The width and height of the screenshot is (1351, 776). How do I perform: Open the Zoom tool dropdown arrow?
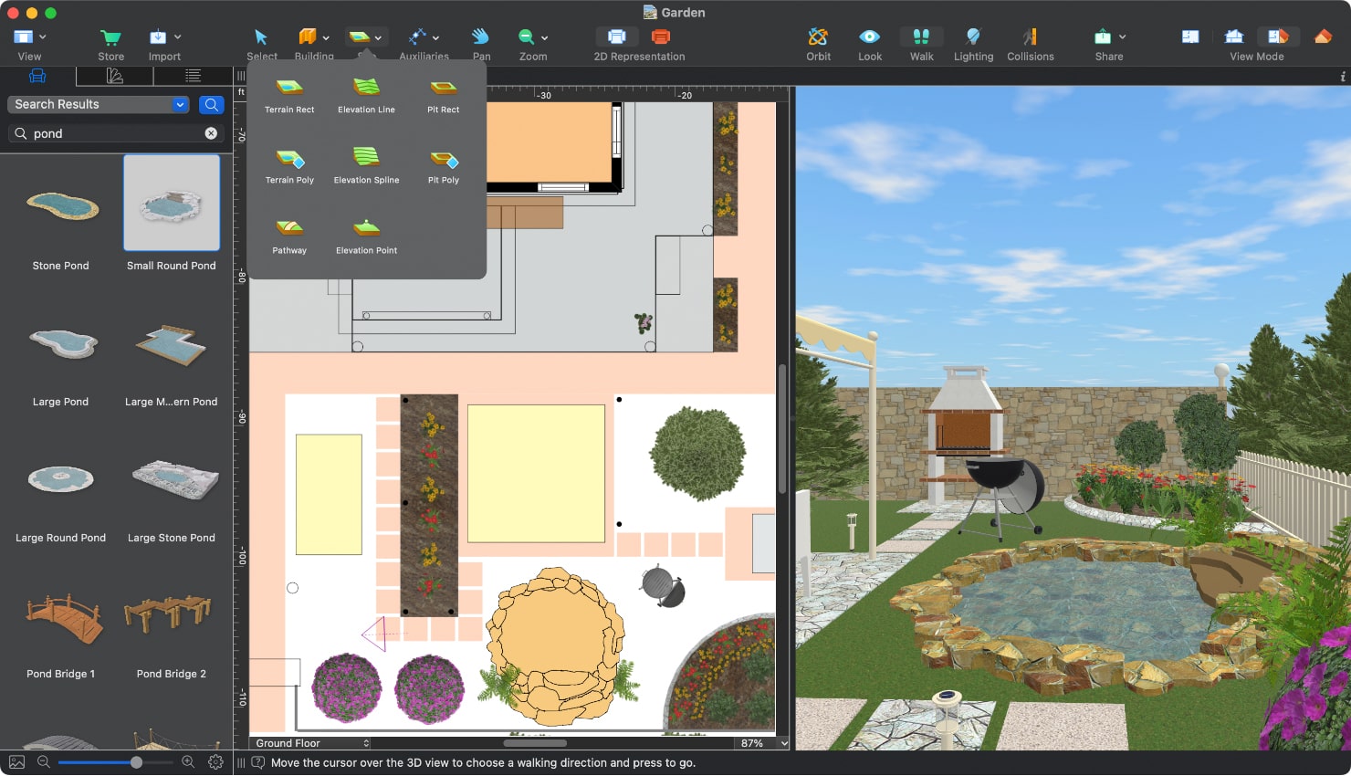point(545,37)
